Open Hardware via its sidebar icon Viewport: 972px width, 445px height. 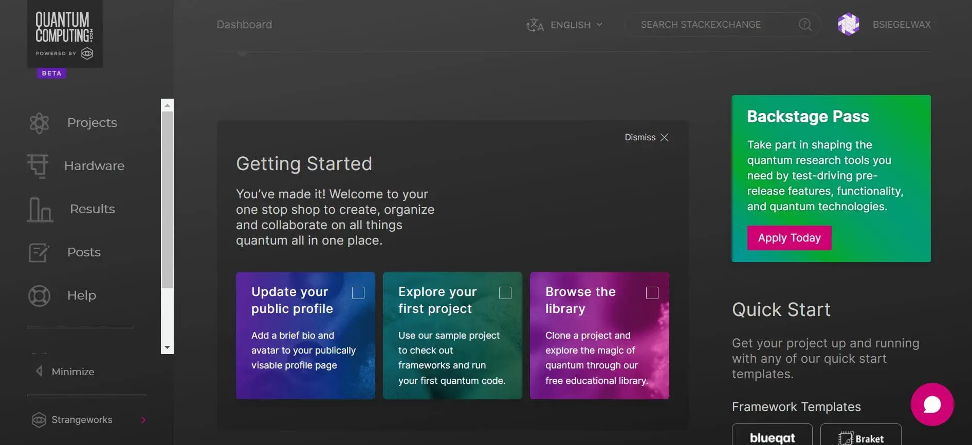38,166
